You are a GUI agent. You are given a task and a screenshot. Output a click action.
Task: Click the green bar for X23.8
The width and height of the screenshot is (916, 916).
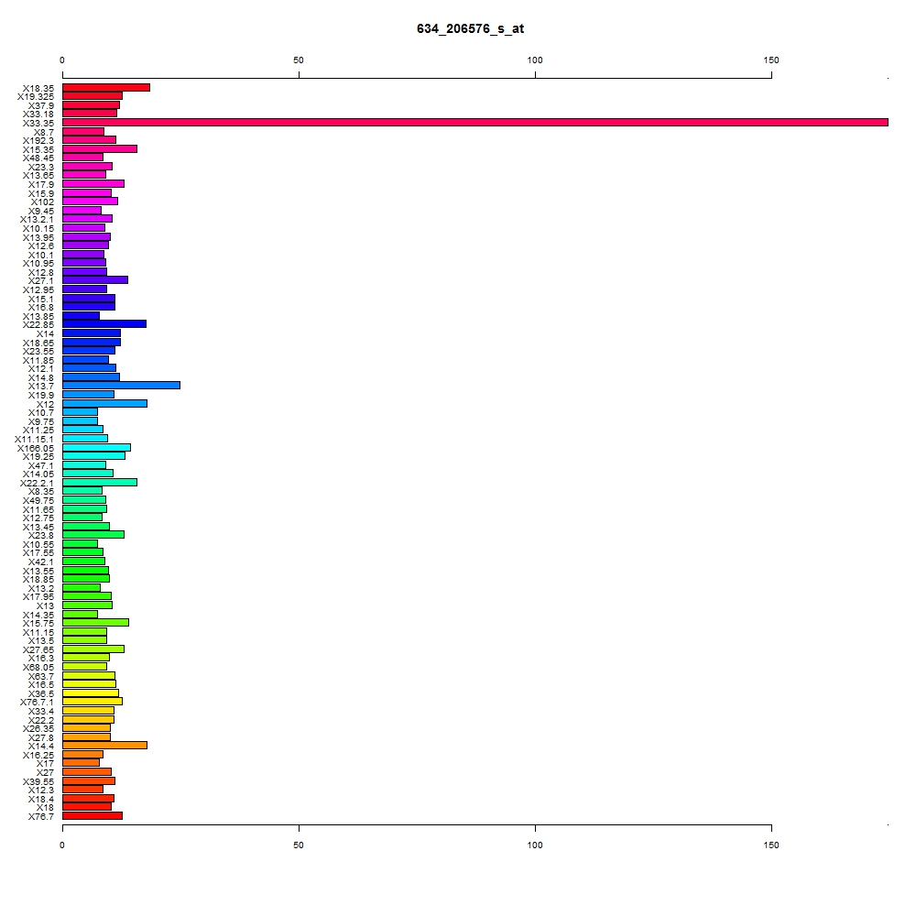pyautogui.click(x=93, y=535)
